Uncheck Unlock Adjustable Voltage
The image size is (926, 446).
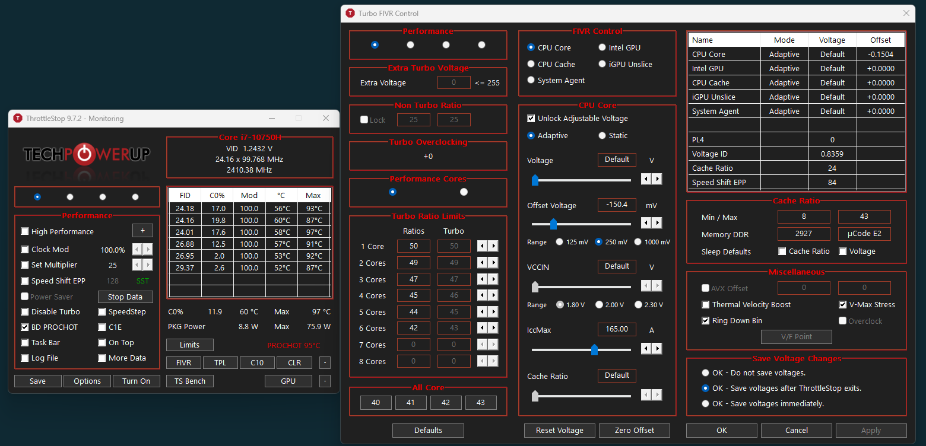(x=531, y=119)
